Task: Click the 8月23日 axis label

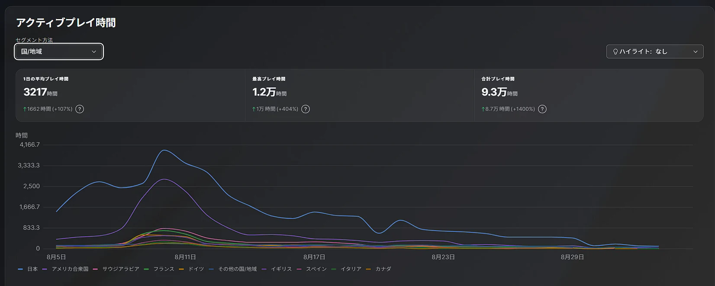Action: coord(443,257)
